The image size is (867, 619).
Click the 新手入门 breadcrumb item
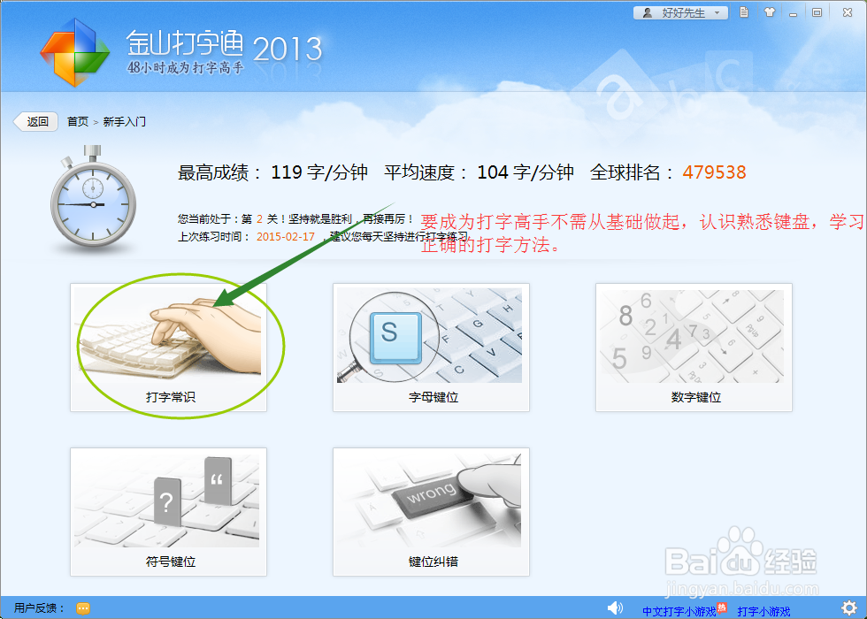(125, 122)
